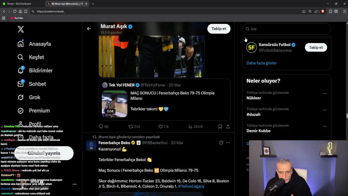Close the Murat Aşık X tab
This screenshot has width=348, height=196.
86,4
